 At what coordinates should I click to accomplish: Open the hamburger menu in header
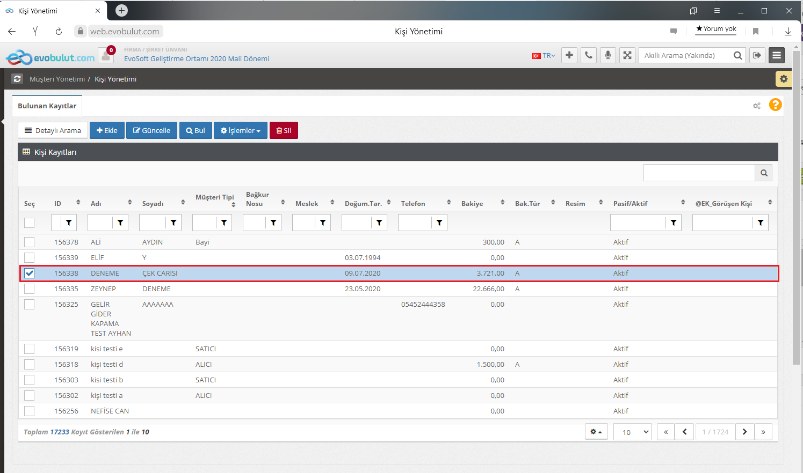(x=777, y=55)
